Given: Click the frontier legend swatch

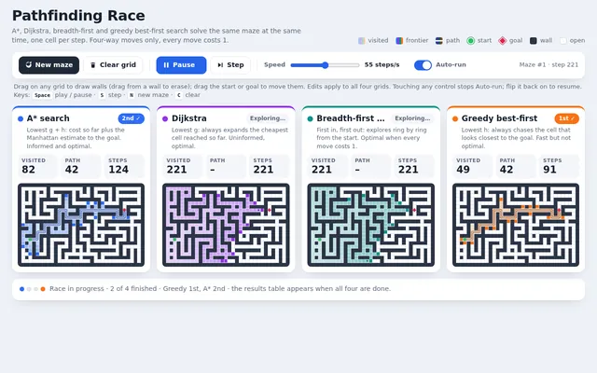Looking at the screenshot, I should (x=399, y=41).
